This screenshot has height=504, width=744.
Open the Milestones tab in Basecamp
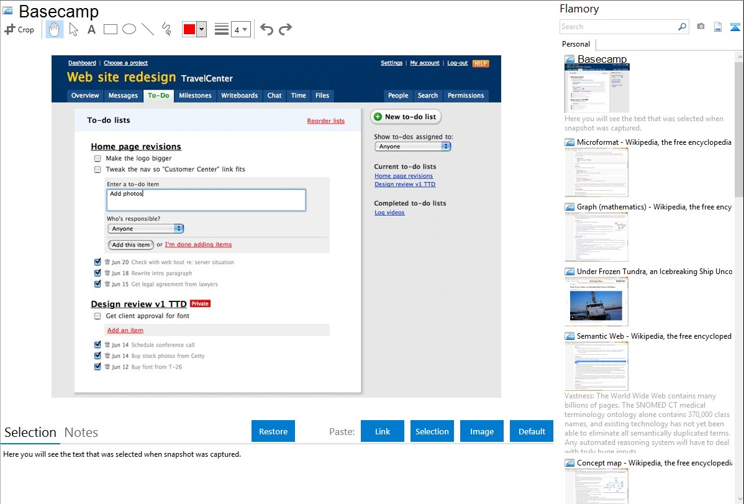pyautogui.click(x=195, y=96)
